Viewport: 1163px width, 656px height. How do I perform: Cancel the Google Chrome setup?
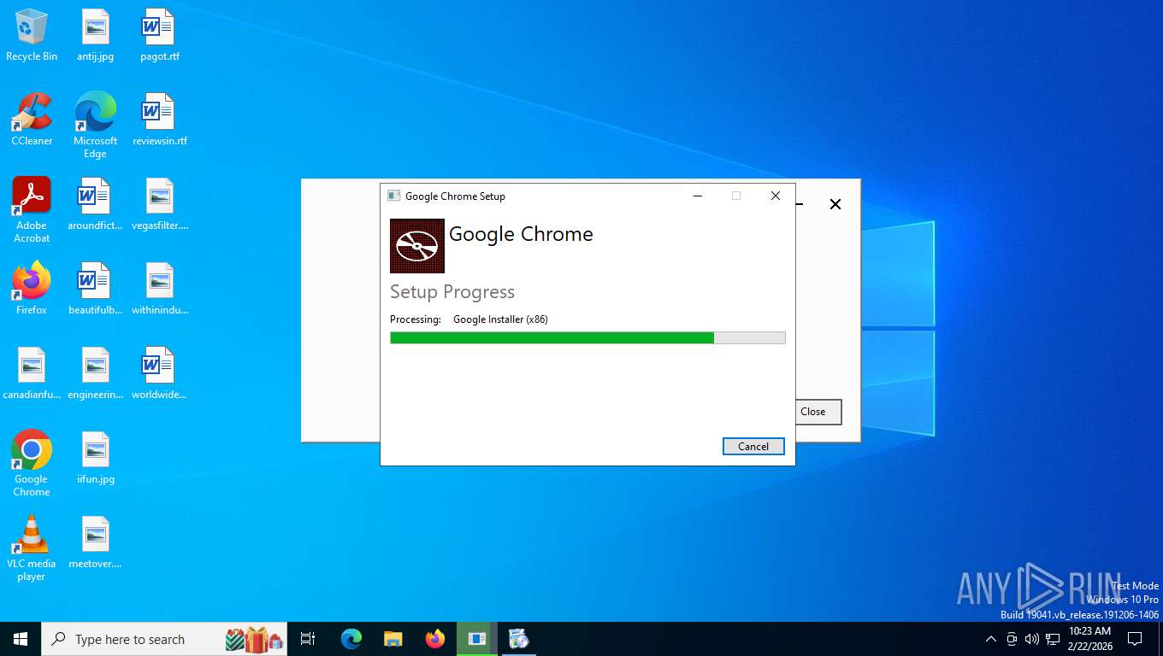[x=753, y=446]
